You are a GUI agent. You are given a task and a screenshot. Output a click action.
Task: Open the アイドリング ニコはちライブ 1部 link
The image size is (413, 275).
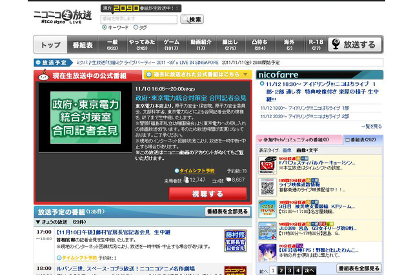[305, 108]
